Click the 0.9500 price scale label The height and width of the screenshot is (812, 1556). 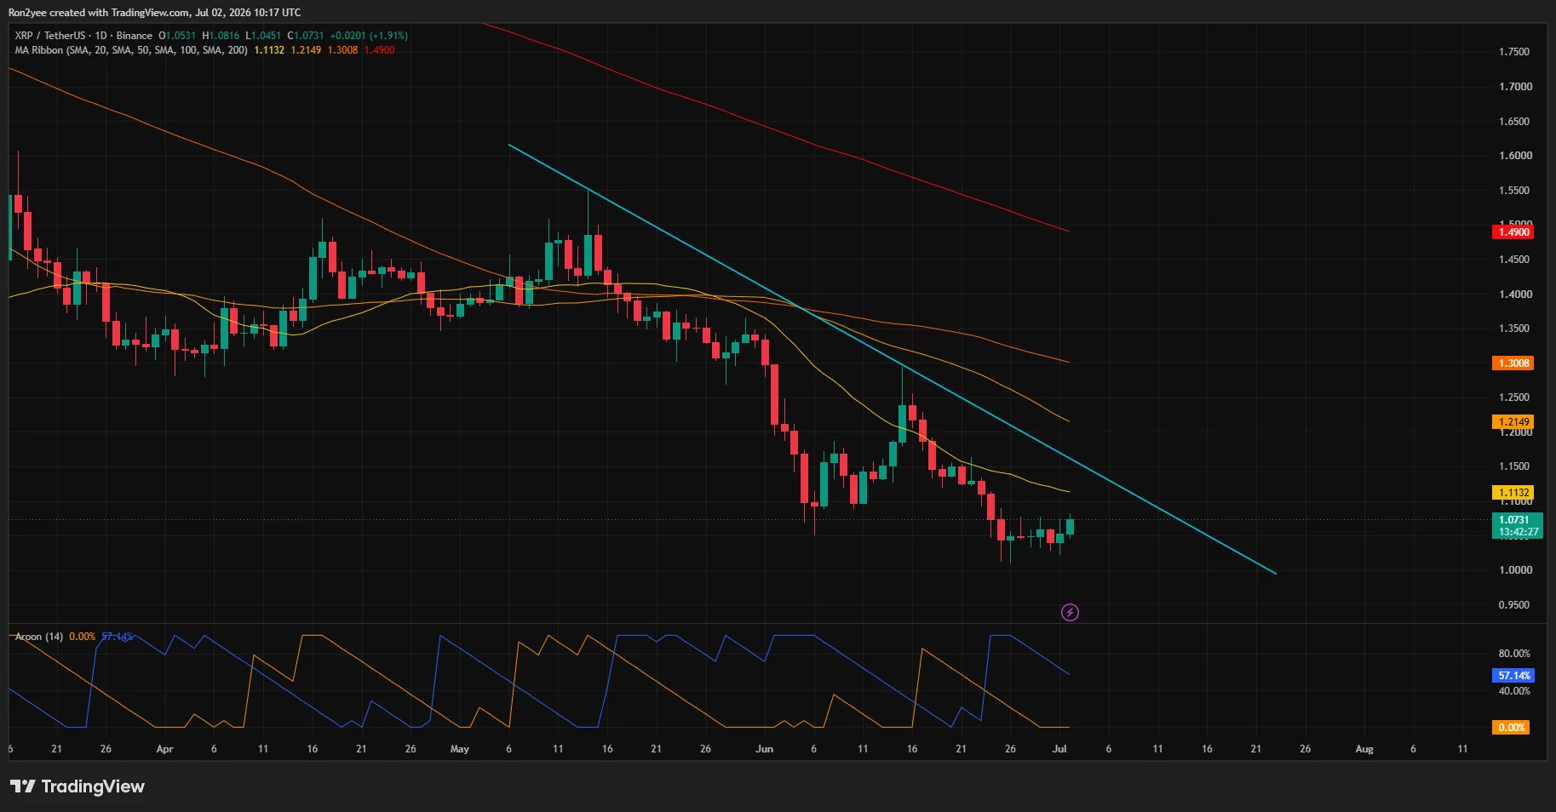(x=1515, y=605)
